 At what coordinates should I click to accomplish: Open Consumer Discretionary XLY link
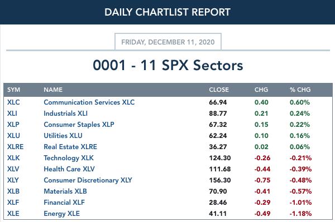88,180
